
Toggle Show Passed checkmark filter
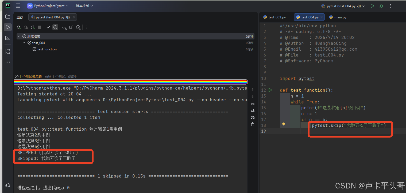pyautogui.click(x=48, y=27)
